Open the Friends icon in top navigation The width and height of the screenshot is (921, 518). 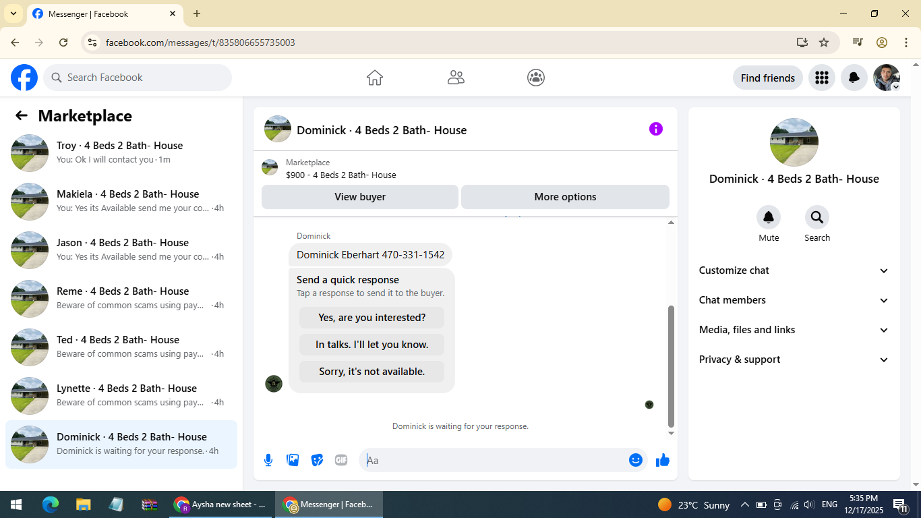pyautogui.click(x=456, y=78)
